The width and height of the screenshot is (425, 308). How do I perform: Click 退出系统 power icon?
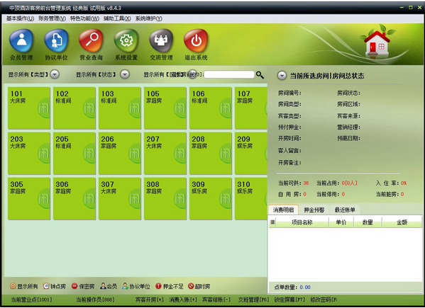196,41
